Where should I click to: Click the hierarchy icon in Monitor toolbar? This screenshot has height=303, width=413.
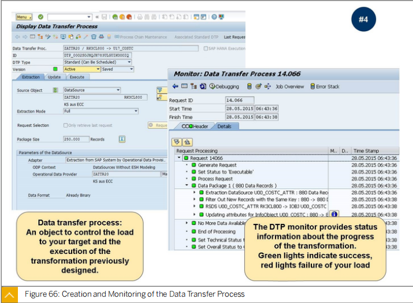coord(194,87)
